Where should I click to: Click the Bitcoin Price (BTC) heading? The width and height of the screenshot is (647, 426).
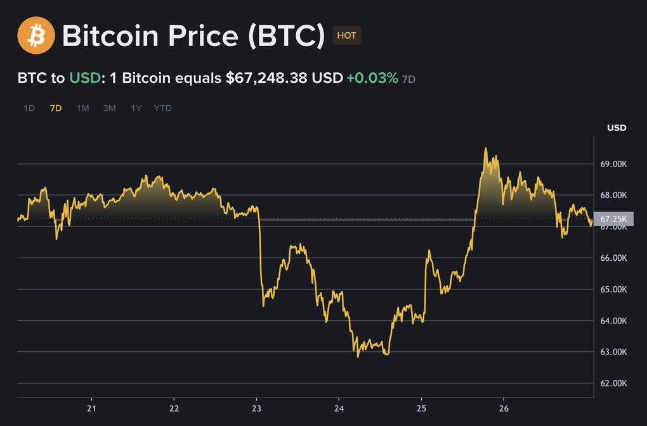193,35
